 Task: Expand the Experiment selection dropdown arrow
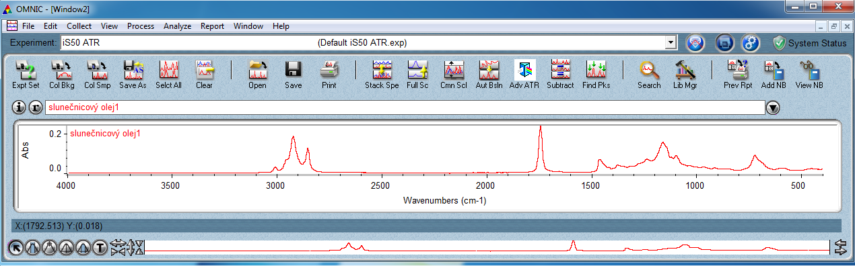(670, 42)
